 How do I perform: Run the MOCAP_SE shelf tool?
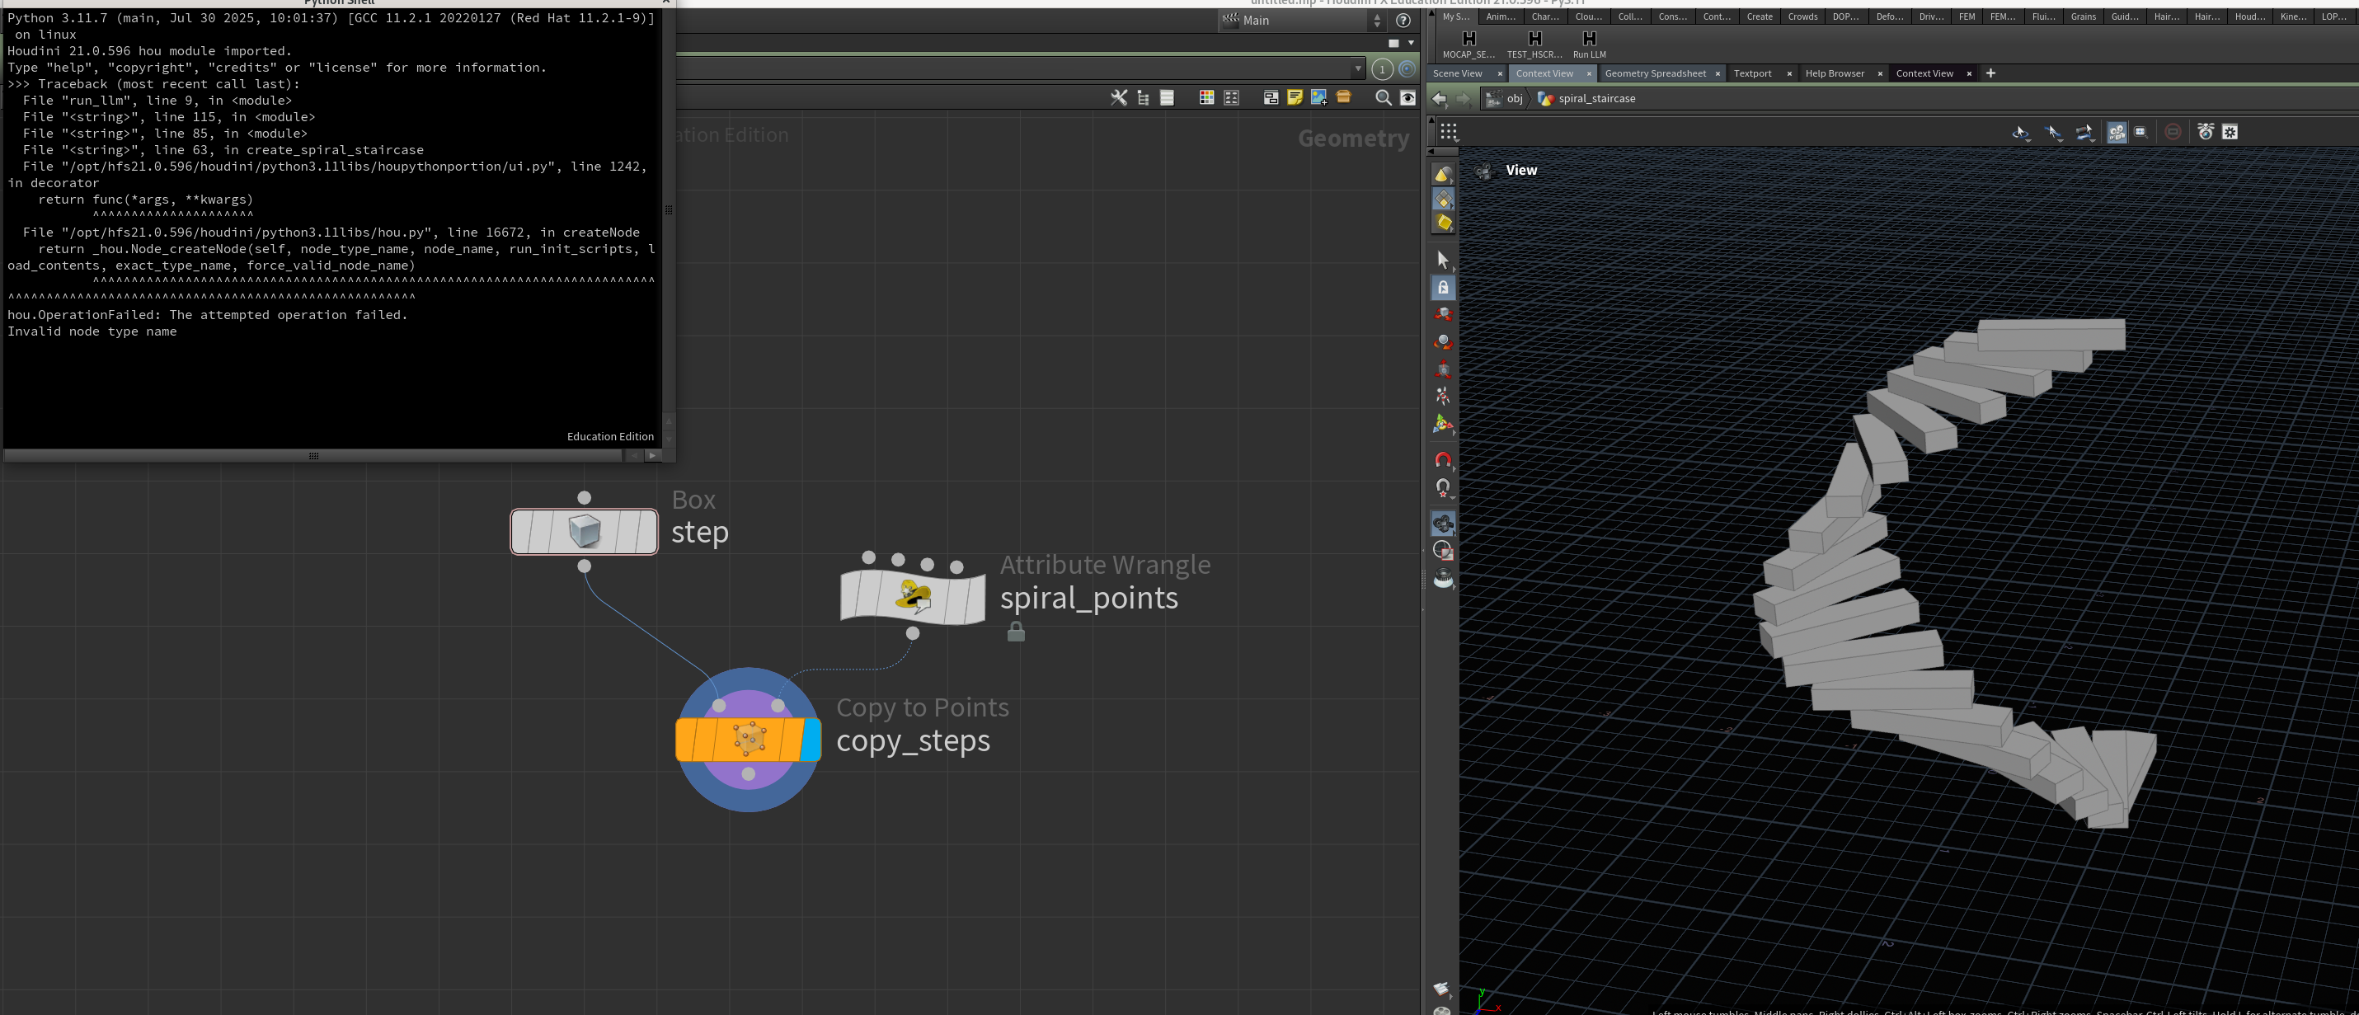click(x=1468, y=43)
